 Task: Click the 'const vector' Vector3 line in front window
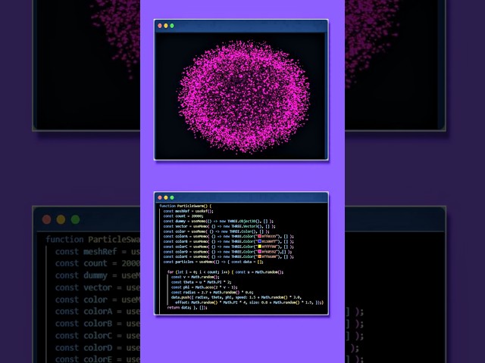[x=219, y=226]
